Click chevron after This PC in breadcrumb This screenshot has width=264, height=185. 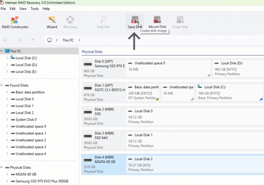click(79, 40)
